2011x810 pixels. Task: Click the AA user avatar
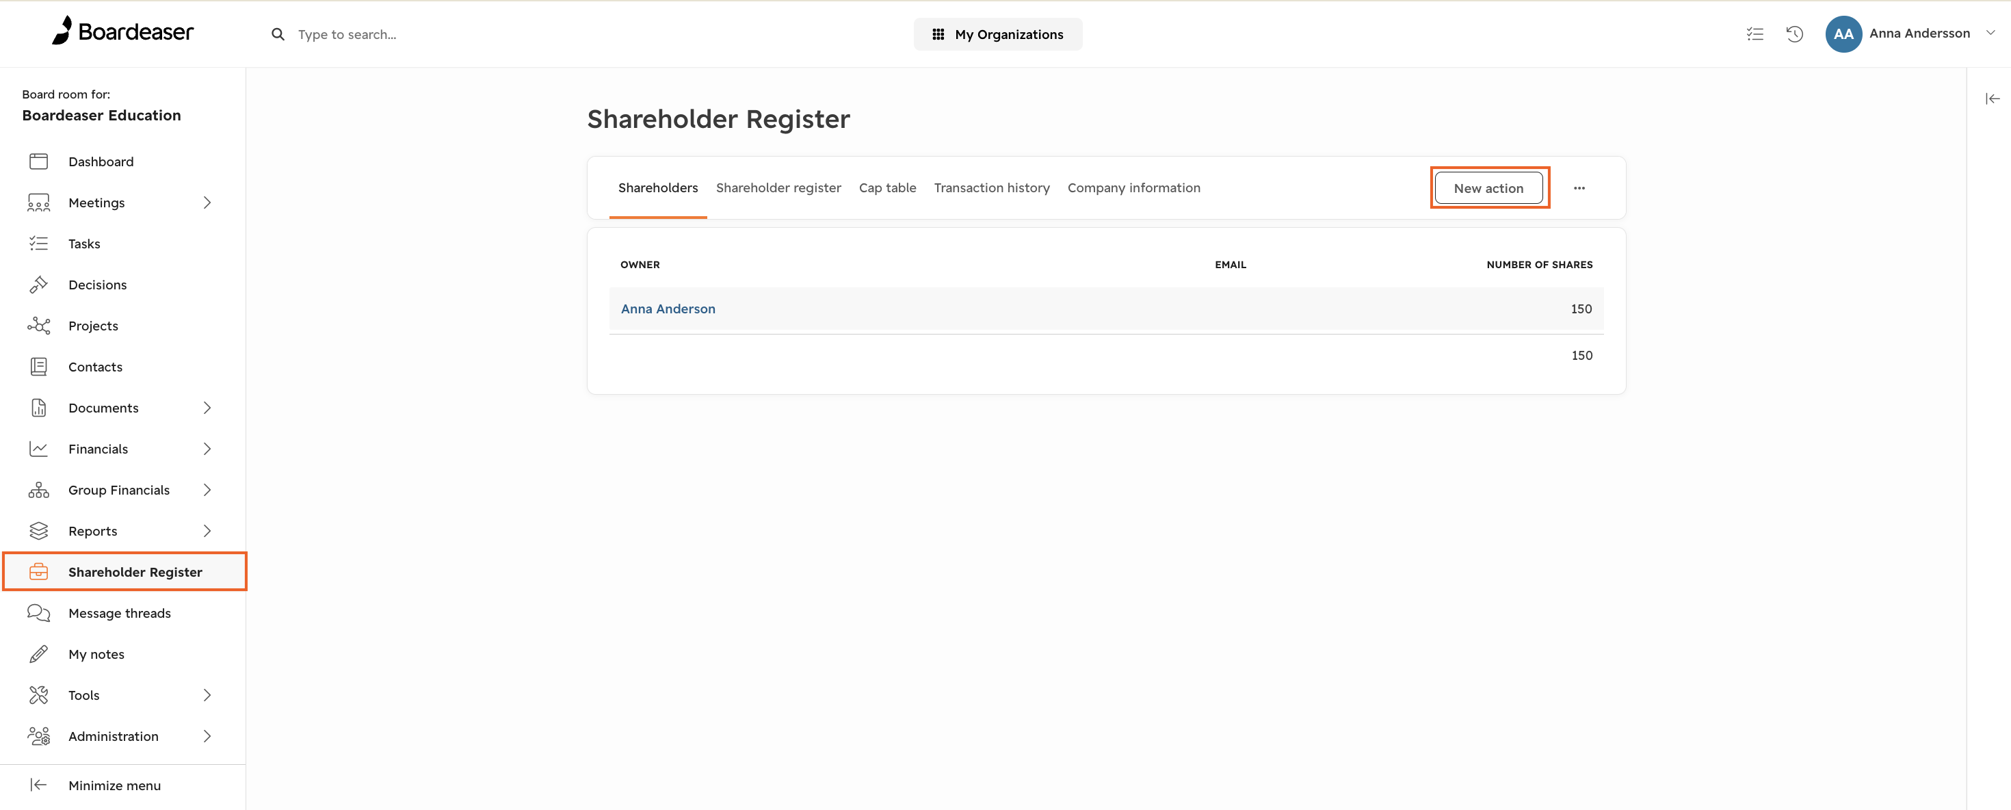click(x=1843, y=34)
